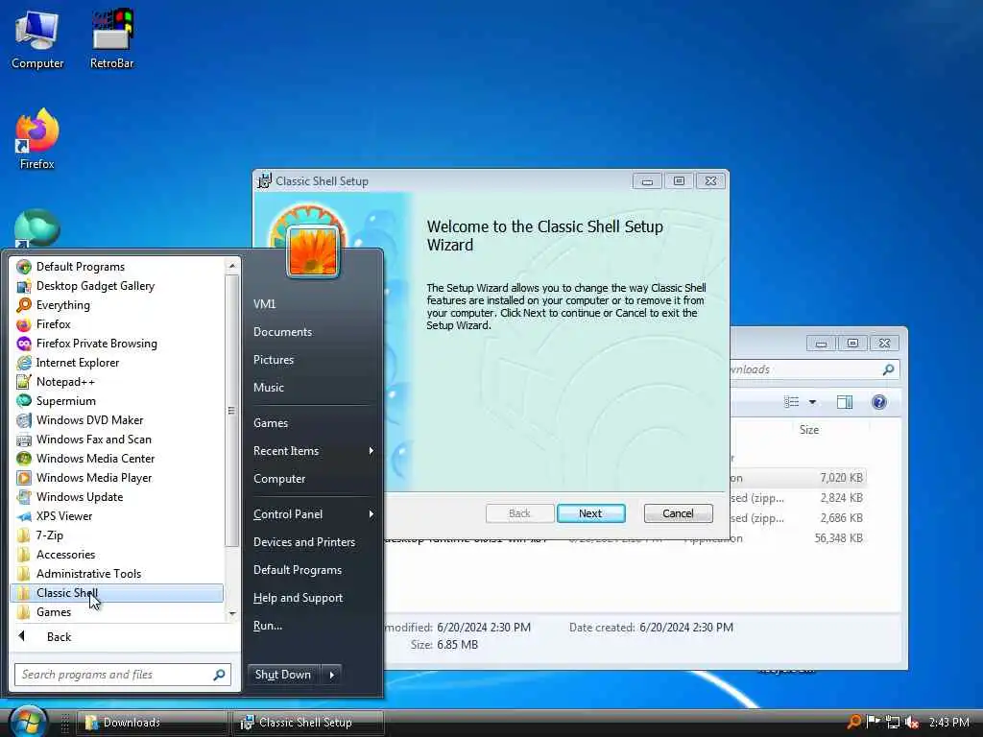Image resolution: width=983 pixels, height=737 pixels.
Task: Click the search icon in Downloads window search box
Action: (x=888, y=369)
